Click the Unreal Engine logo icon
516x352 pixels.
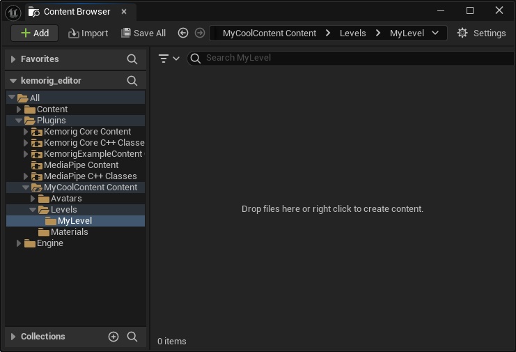pos(13,11)
